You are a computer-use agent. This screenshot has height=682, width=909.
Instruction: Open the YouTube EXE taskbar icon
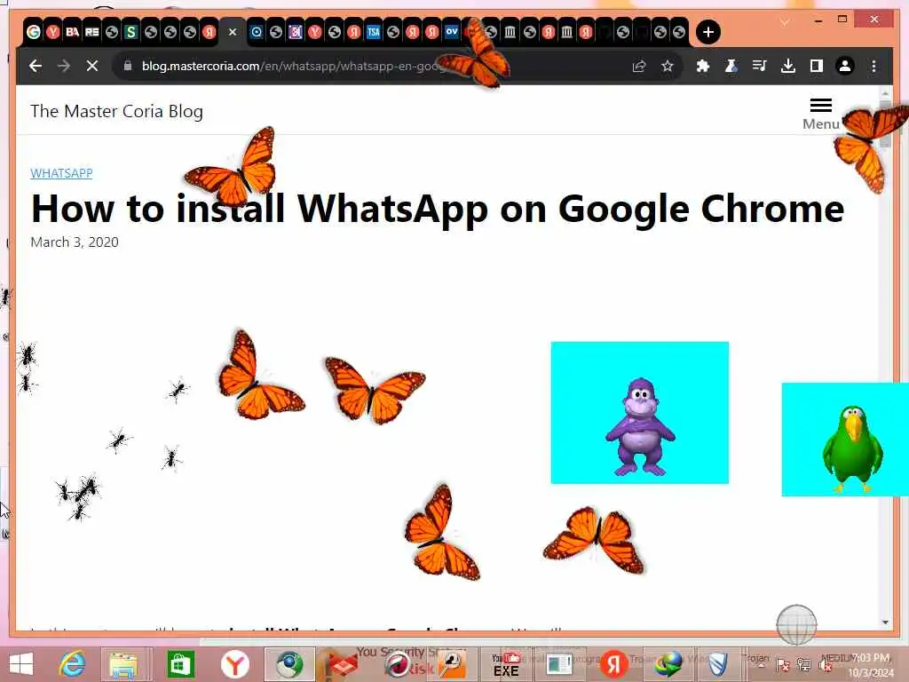pyautogui.click(x=506, y=664)
